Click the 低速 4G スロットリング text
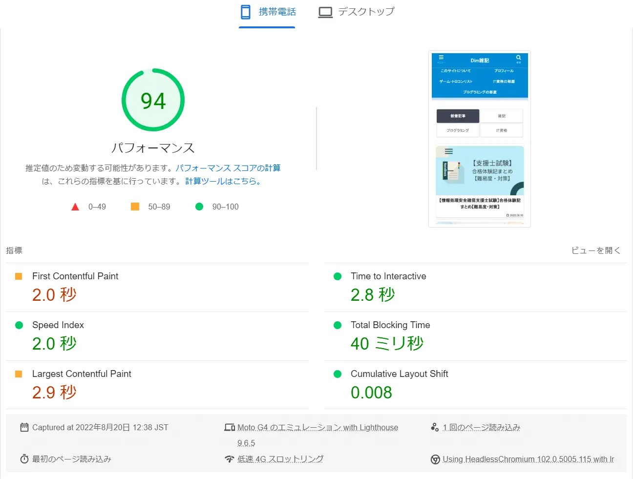This screenshot has height=479, width=635. pyautogui.click(x=280, y=459)
